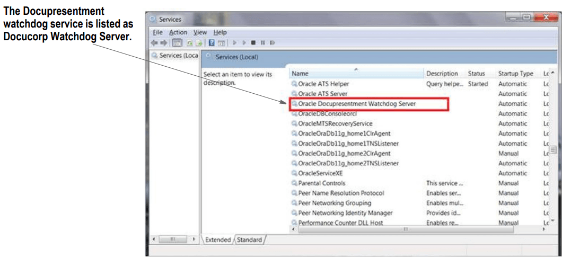Click the Stop Service square icon
Screen dimensions: 562x258
(x=253, y=43)
